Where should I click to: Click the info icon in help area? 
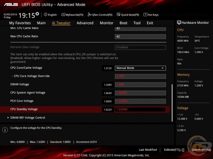pos(5,130)
